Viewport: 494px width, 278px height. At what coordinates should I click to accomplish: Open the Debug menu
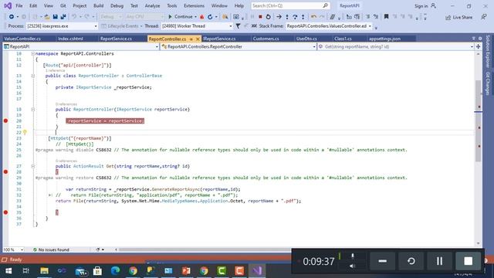pos(117,5)
